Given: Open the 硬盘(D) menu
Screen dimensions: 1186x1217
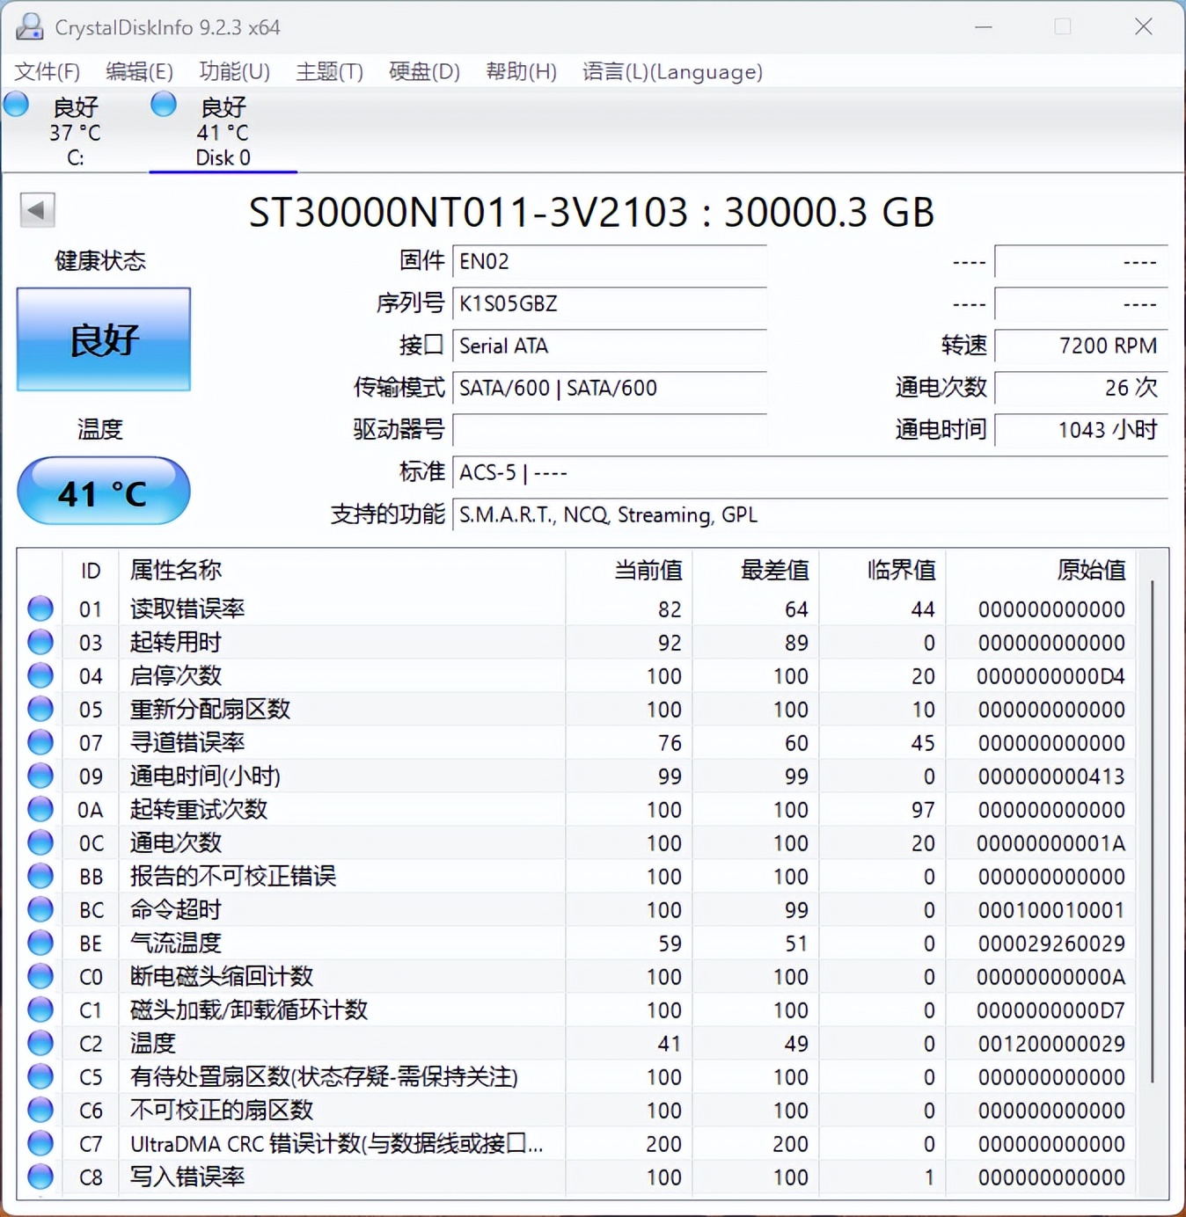Looking at the screenshot, I should (424, 71).
